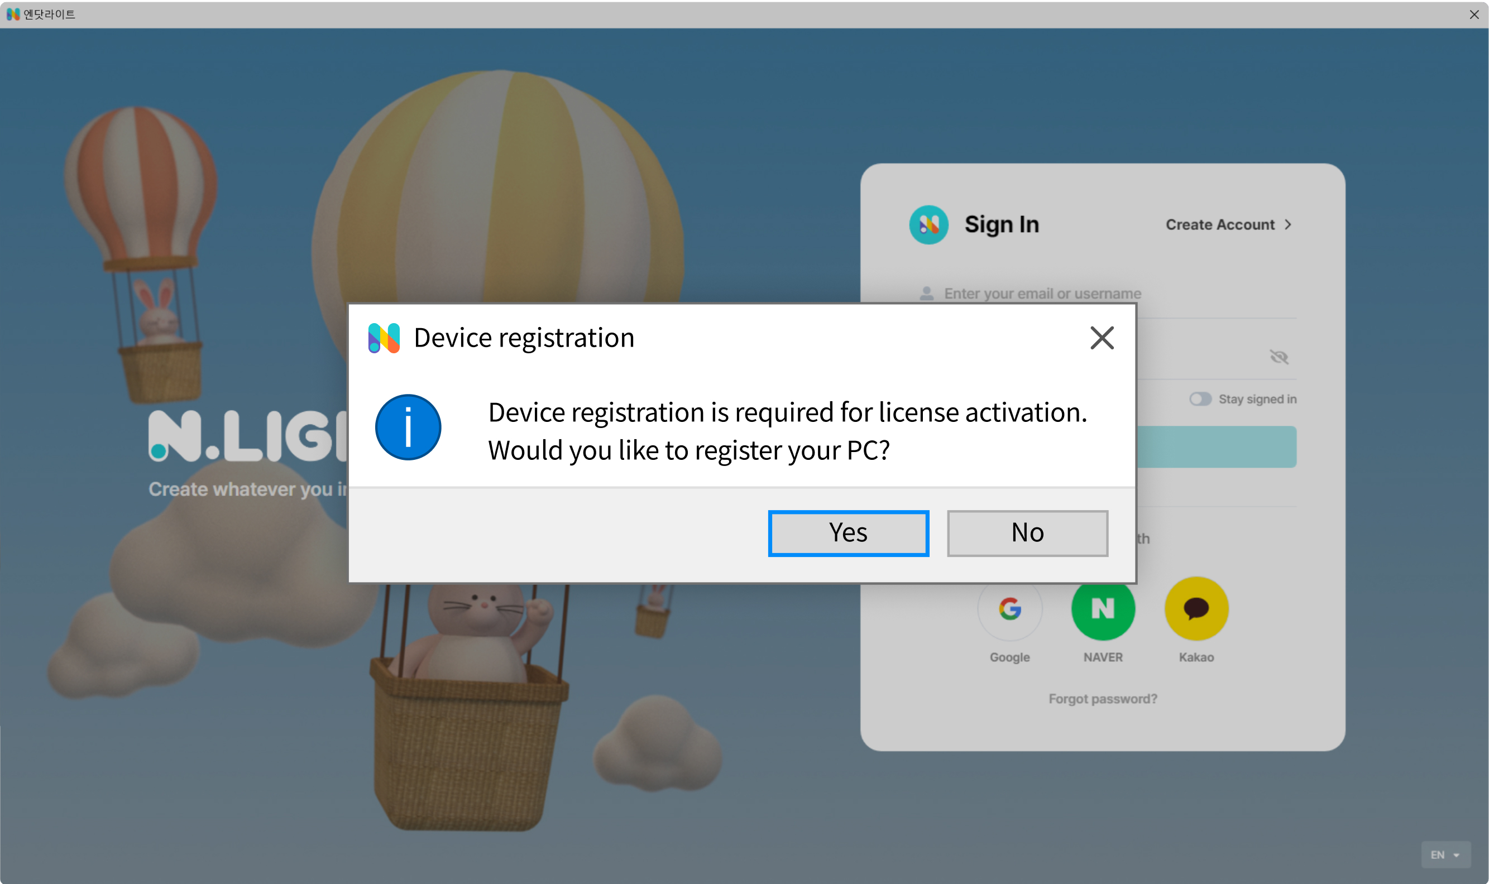Sign in with NAVER icon
This screenshot has height=884, width=1489.
click(x=1103, y=609)
